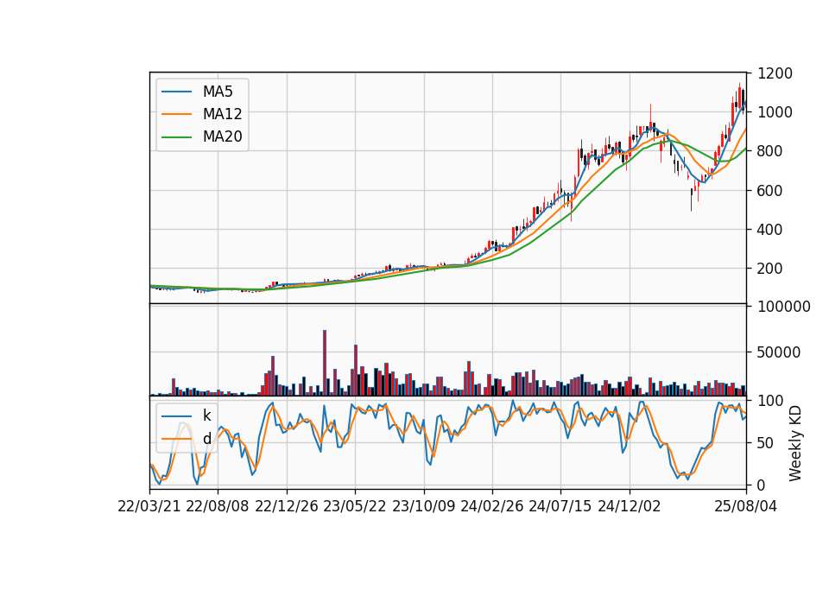Click the 22/03/21 date label
This screenshot has height=596, width=829.
[149, 506]
